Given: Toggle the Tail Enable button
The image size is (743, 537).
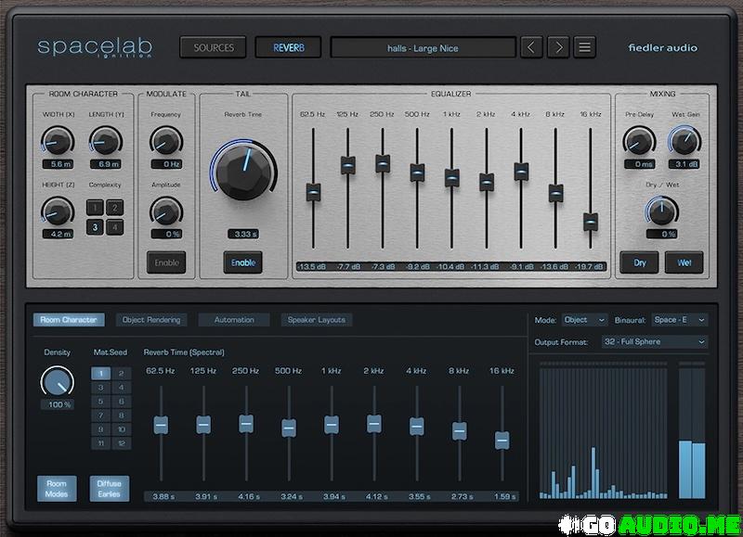Looking at the screenshot, I should click(x=243, y=262).
